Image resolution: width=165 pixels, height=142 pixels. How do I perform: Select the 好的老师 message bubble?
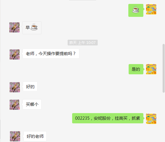(x=35, y=136)
